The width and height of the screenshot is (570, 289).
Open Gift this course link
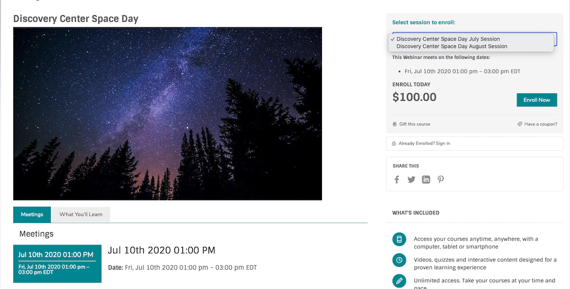click(x=414, y=124)
